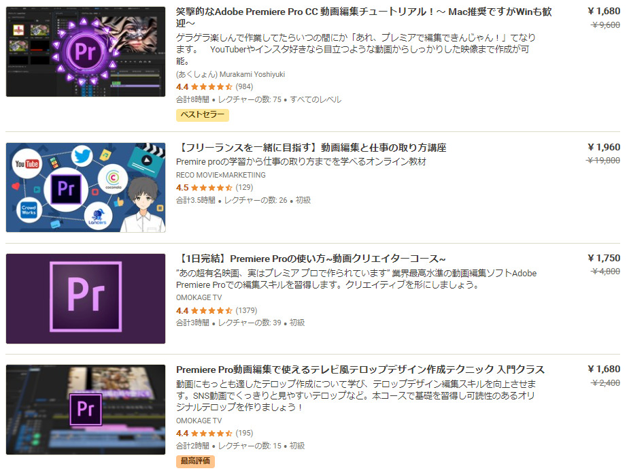Click the YouTube logo in freelance thumbnail
629x475 pixels.
click(27, 164)
